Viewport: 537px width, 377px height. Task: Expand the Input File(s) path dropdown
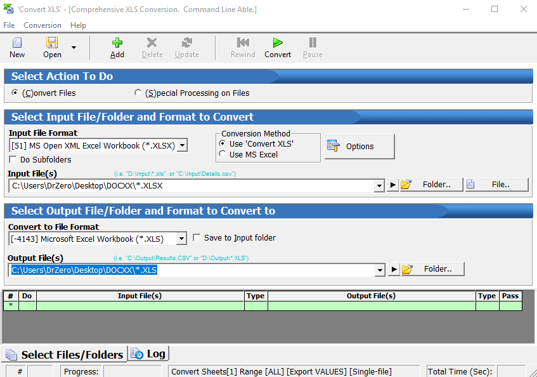coord(379,186)
